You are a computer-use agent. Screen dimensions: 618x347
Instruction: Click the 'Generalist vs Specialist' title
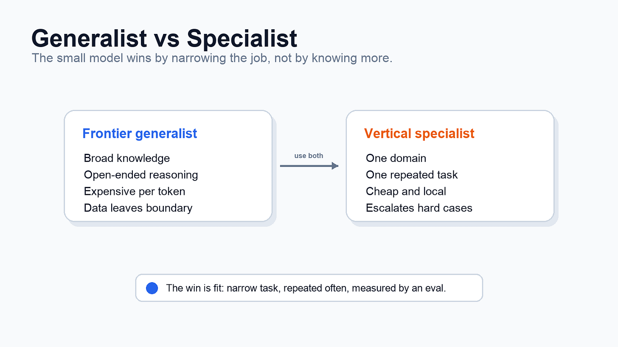click(x=164, y=38)
